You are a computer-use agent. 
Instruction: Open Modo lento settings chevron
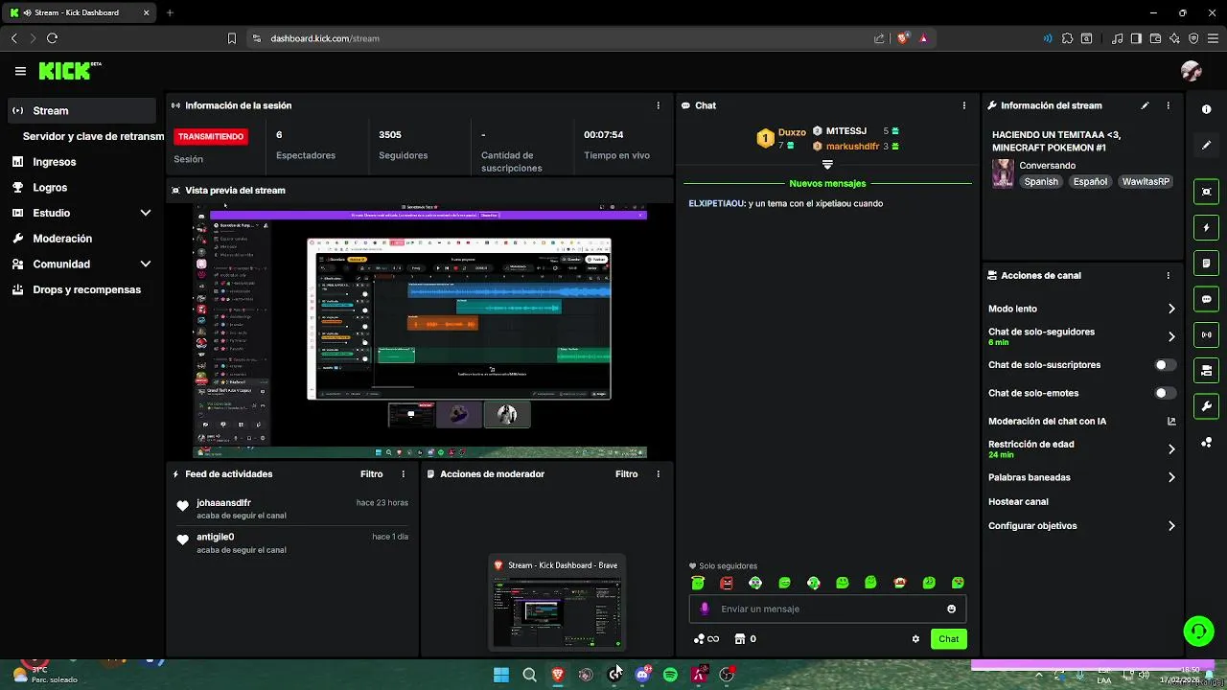point(1171,309)
